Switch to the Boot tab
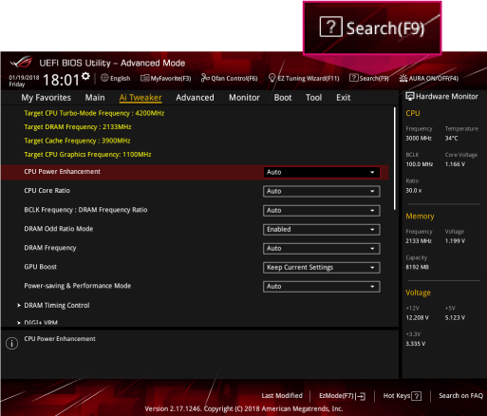Image resolution: width=487 pixels, height=416 pixels. pyautogui.click(x=283, y=98)
